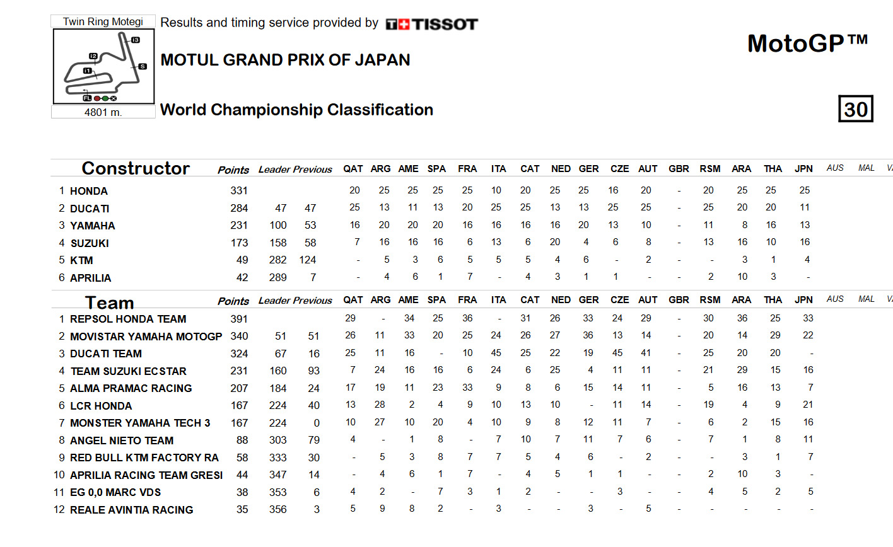
Task: Click the QAT column header in Constructor table
Action: click(353, 169)
